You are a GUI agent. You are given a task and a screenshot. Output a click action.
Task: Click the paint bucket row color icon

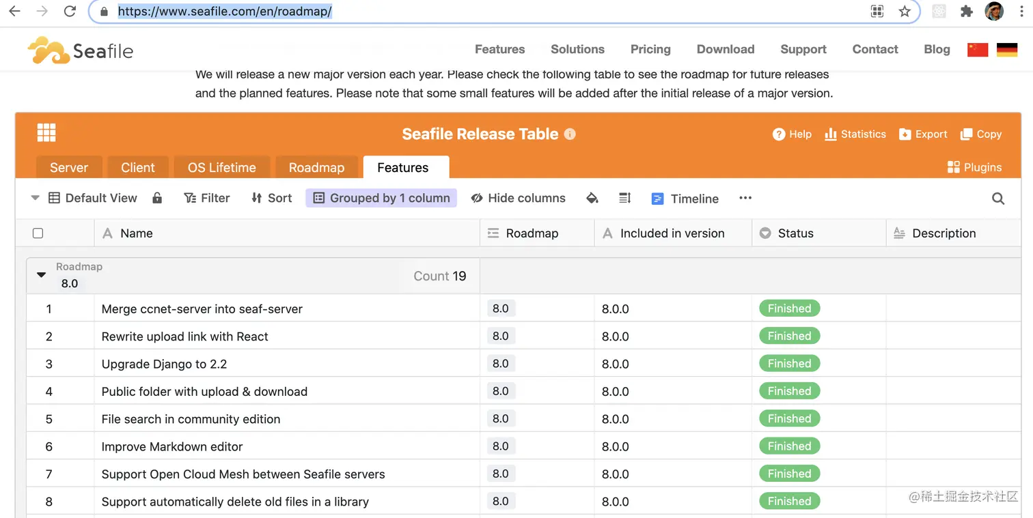[x=592, y=198]
